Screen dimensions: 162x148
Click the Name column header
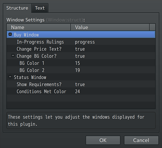[x=39, y=27]
